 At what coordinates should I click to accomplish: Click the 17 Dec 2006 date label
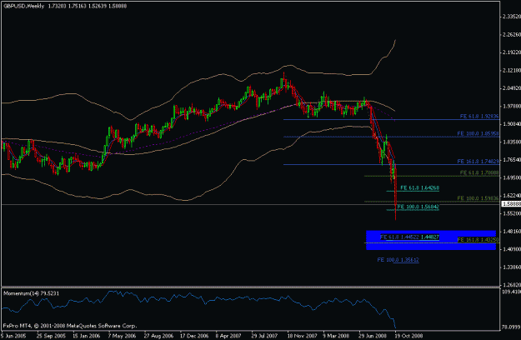coord(194,336)
